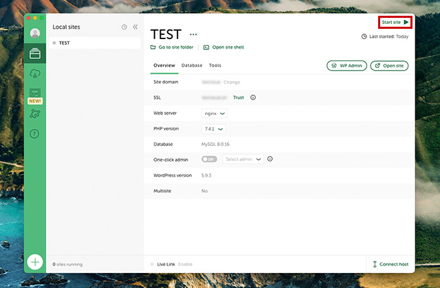The width and height of the screenshot is (440, 288).
Task: Open the Blueprints sidebar icon marked NEW
Action: (x=35, y=96)
